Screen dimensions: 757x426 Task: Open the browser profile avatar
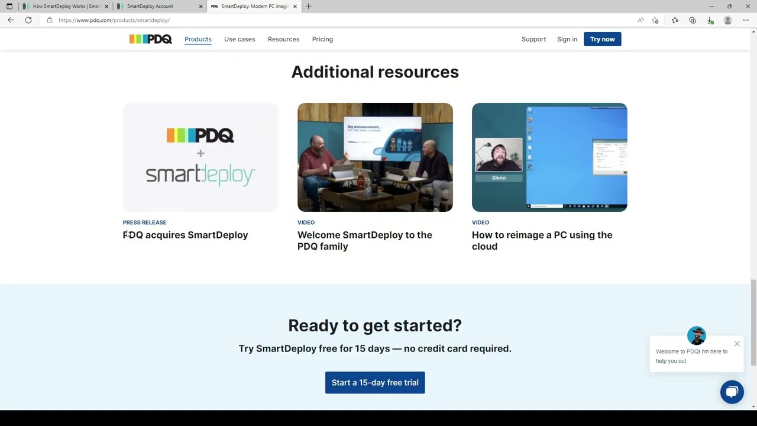(x=728, y=20)
